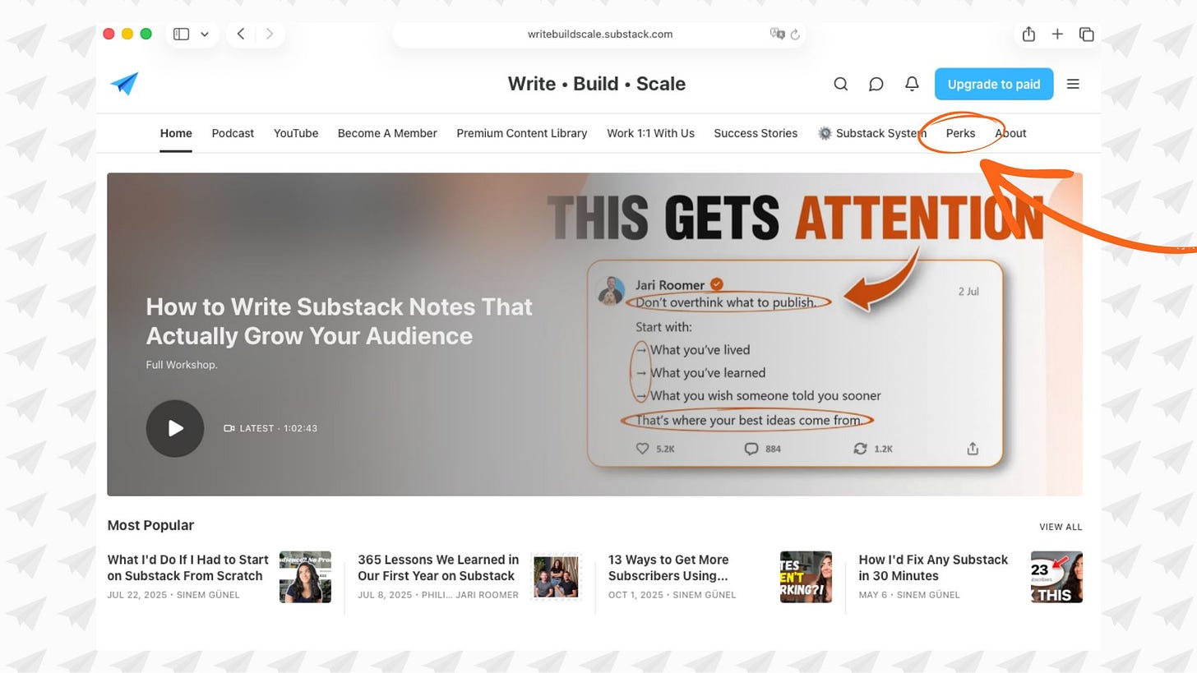Open a new tab with plus icon
The width and height of the screenshot is (1197, 673).
(1057, 34)
